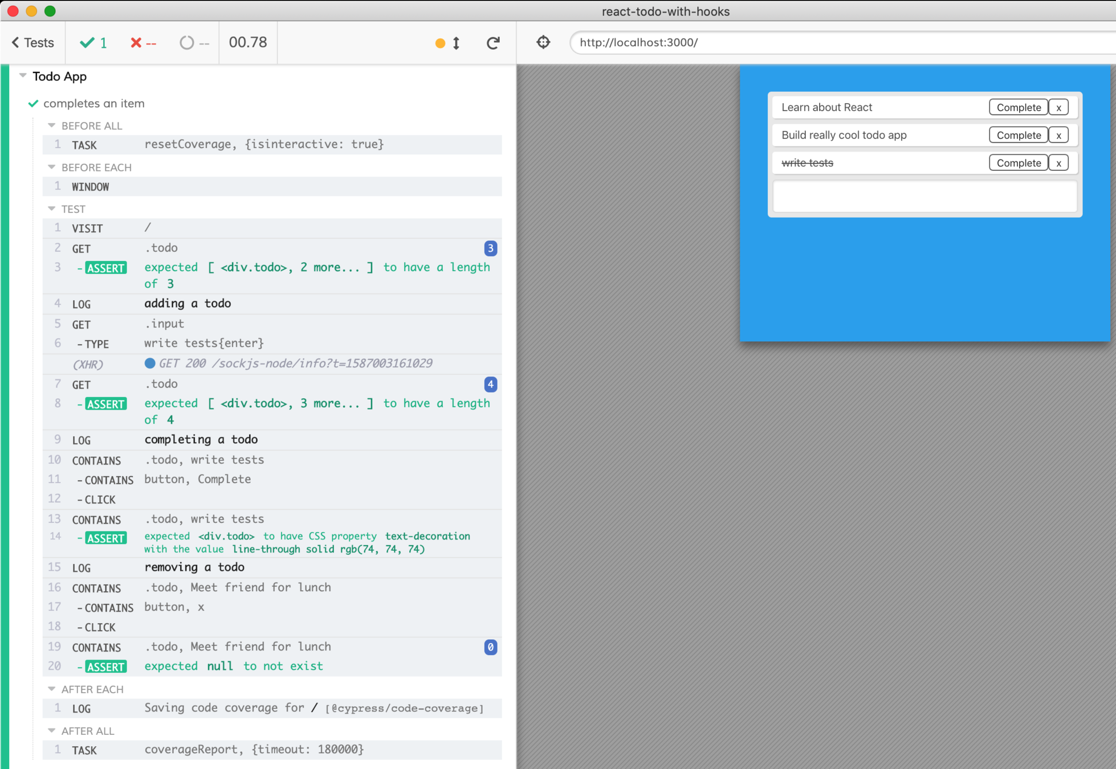Remove the Build really cool todo app item
This screenshot has height=769, width=1116.
(x=1058, y=135)
